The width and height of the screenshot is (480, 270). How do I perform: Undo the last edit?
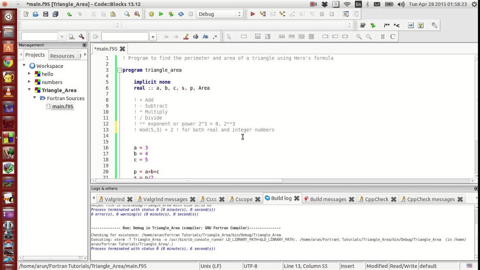[69, 14]
